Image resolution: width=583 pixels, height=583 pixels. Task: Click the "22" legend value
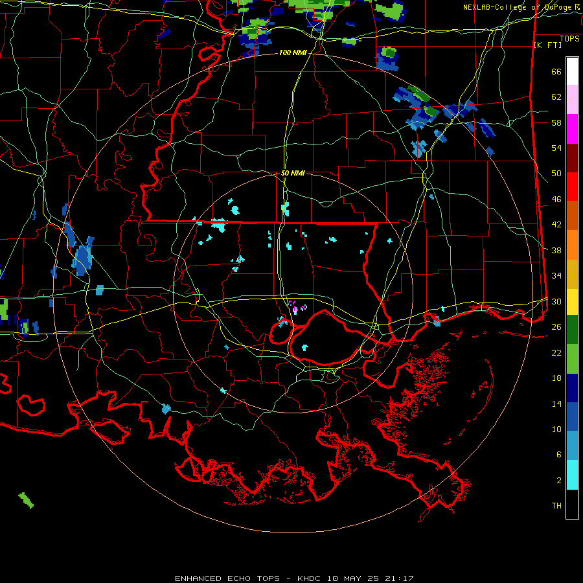(x=556, y=353)
